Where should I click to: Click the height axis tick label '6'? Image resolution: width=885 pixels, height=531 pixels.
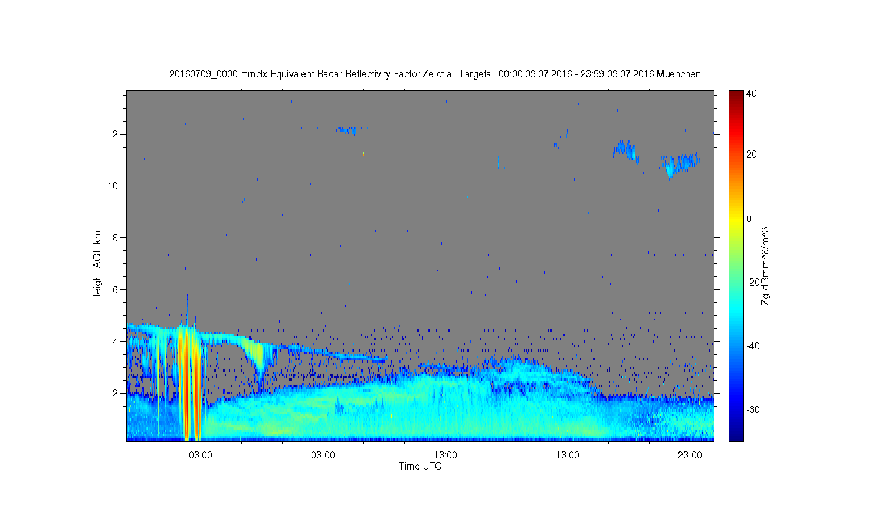tap(116, 289)
